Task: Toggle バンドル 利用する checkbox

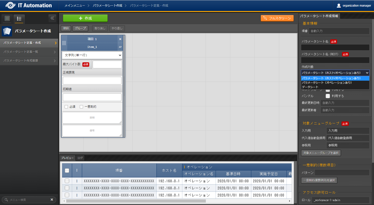Action: pos(328,96)
